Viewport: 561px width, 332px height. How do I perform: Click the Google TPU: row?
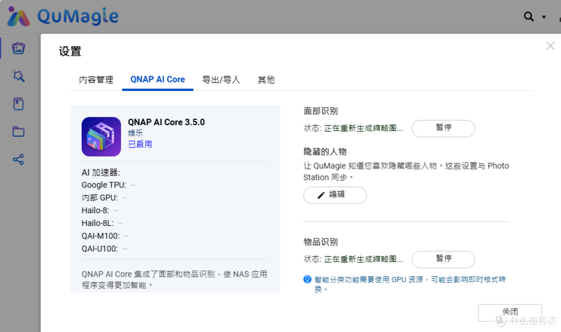[109, 185]
